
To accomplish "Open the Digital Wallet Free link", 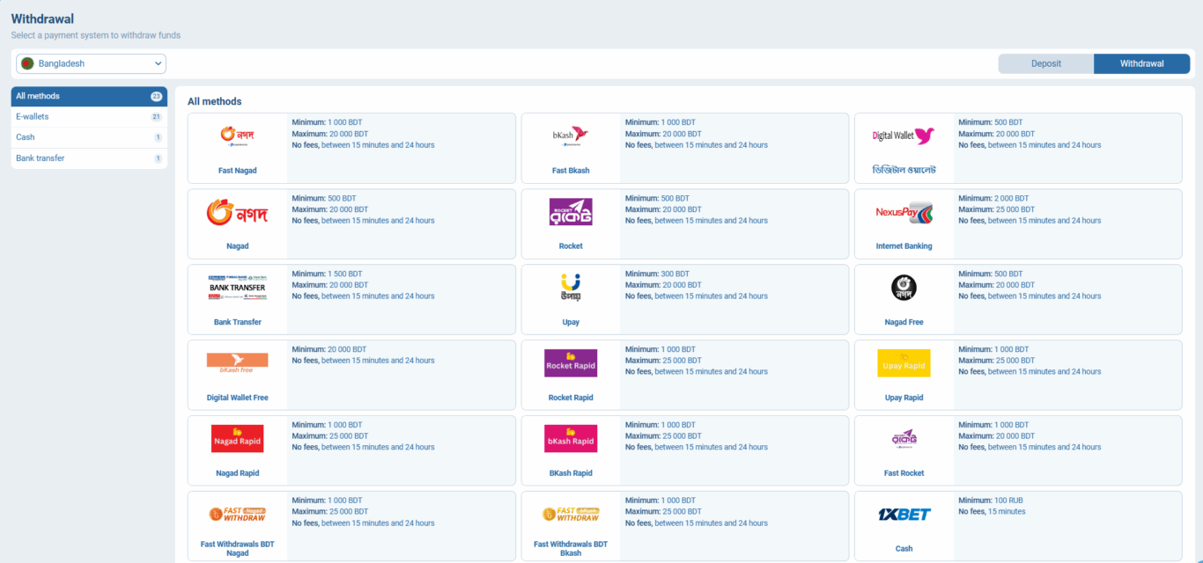I will [237, 398].
